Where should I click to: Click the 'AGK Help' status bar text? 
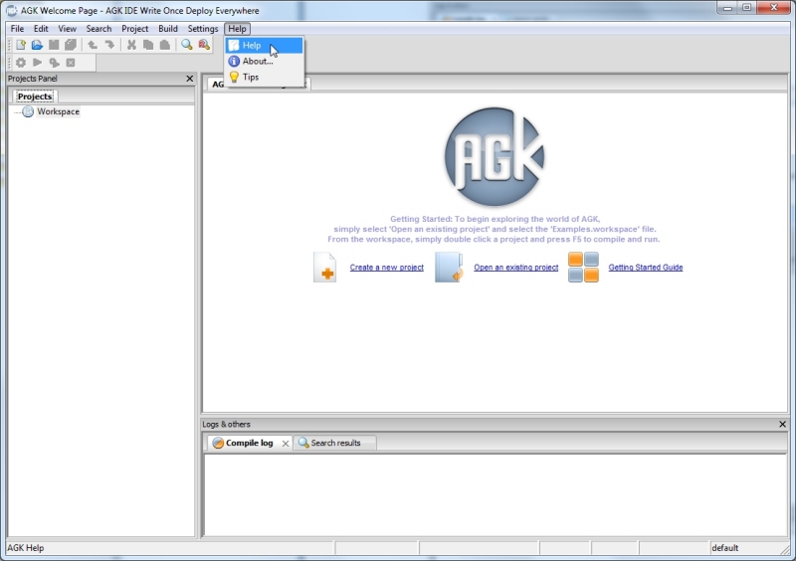26,548
